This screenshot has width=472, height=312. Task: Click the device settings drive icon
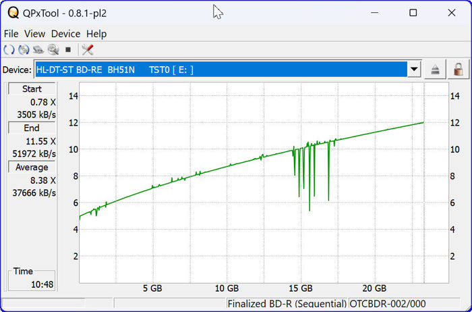coord(38,50)
